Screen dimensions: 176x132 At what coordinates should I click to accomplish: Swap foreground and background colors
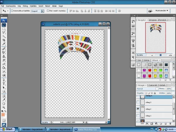coord(5,111)
